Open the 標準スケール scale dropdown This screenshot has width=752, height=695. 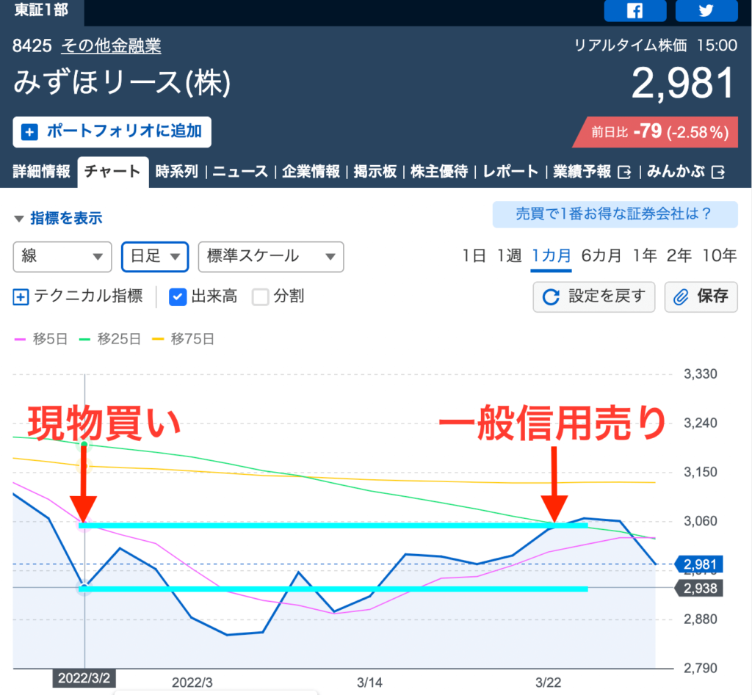coord(271,257)
